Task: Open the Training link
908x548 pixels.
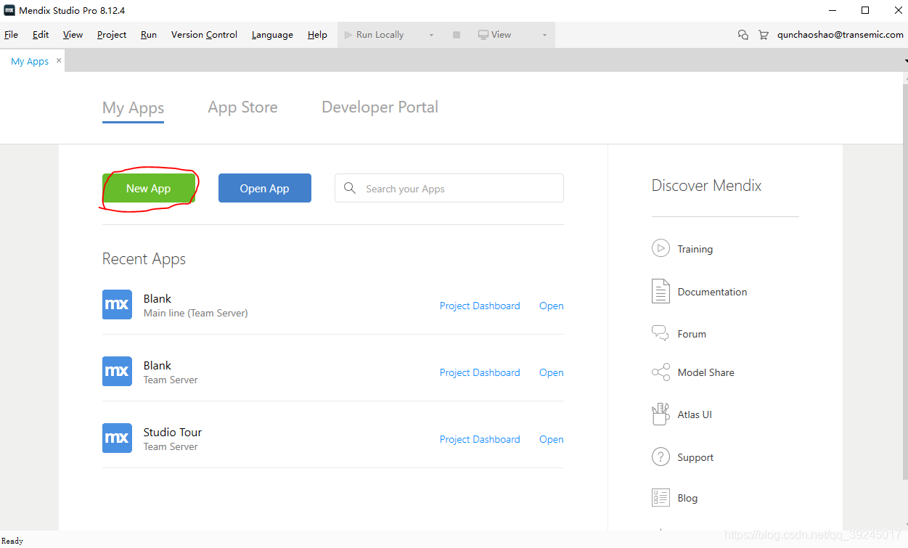Action: click(x=695, y=249)
